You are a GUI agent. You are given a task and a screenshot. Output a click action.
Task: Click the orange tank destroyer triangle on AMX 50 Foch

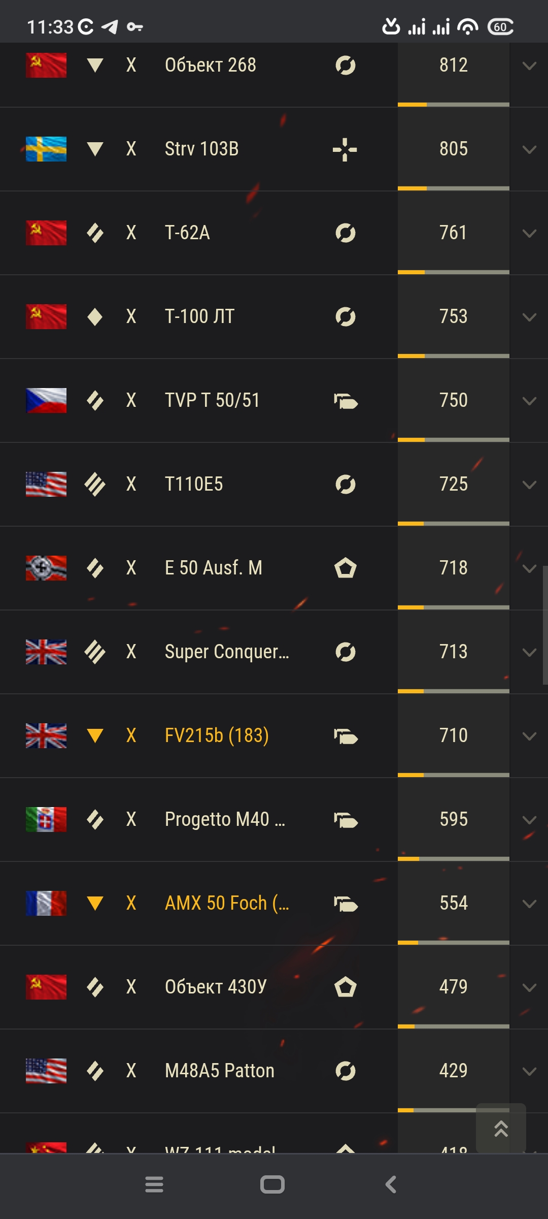click(95, 903)
